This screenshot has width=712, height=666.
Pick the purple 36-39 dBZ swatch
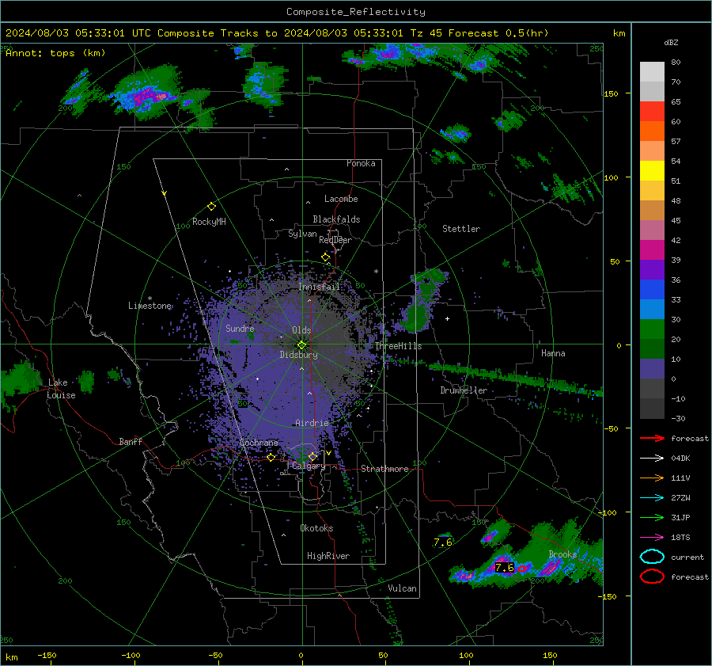(652, 270)
